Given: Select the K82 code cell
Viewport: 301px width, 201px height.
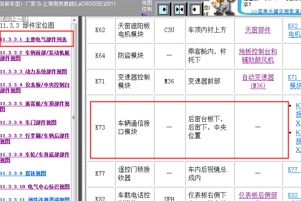Looking at the screenshot, I should pyautogui.click(x=100, y=194).
